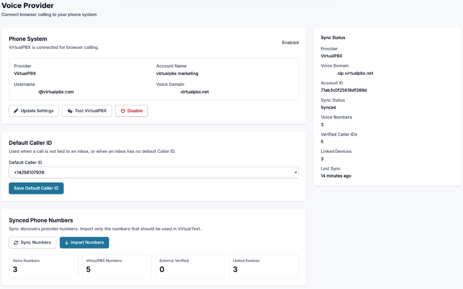This screenshot has height=289, width=463.
Task: Save Default Caller ID
Action: (x=36, y=188)
